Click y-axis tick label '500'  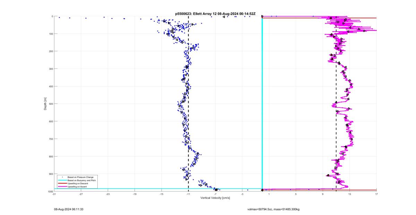click(x=51, y=104)
